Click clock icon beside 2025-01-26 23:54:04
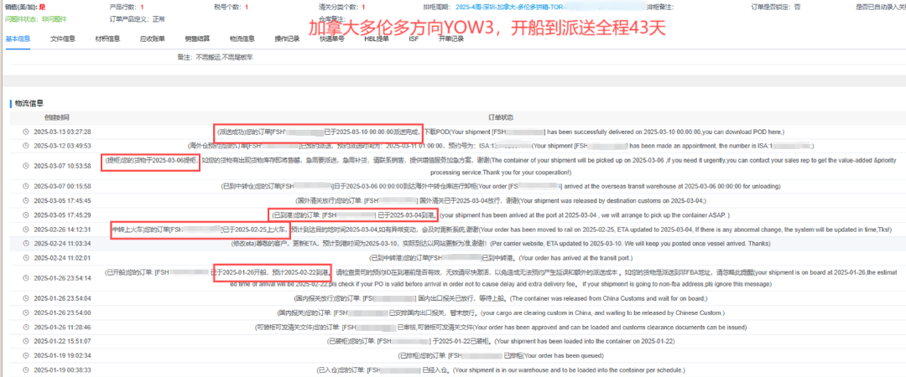 click(x=25, y=298)
